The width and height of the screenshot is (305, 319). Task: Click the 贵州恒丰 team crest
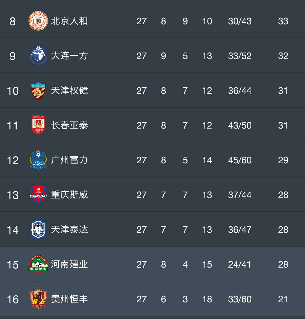(39, 299)
